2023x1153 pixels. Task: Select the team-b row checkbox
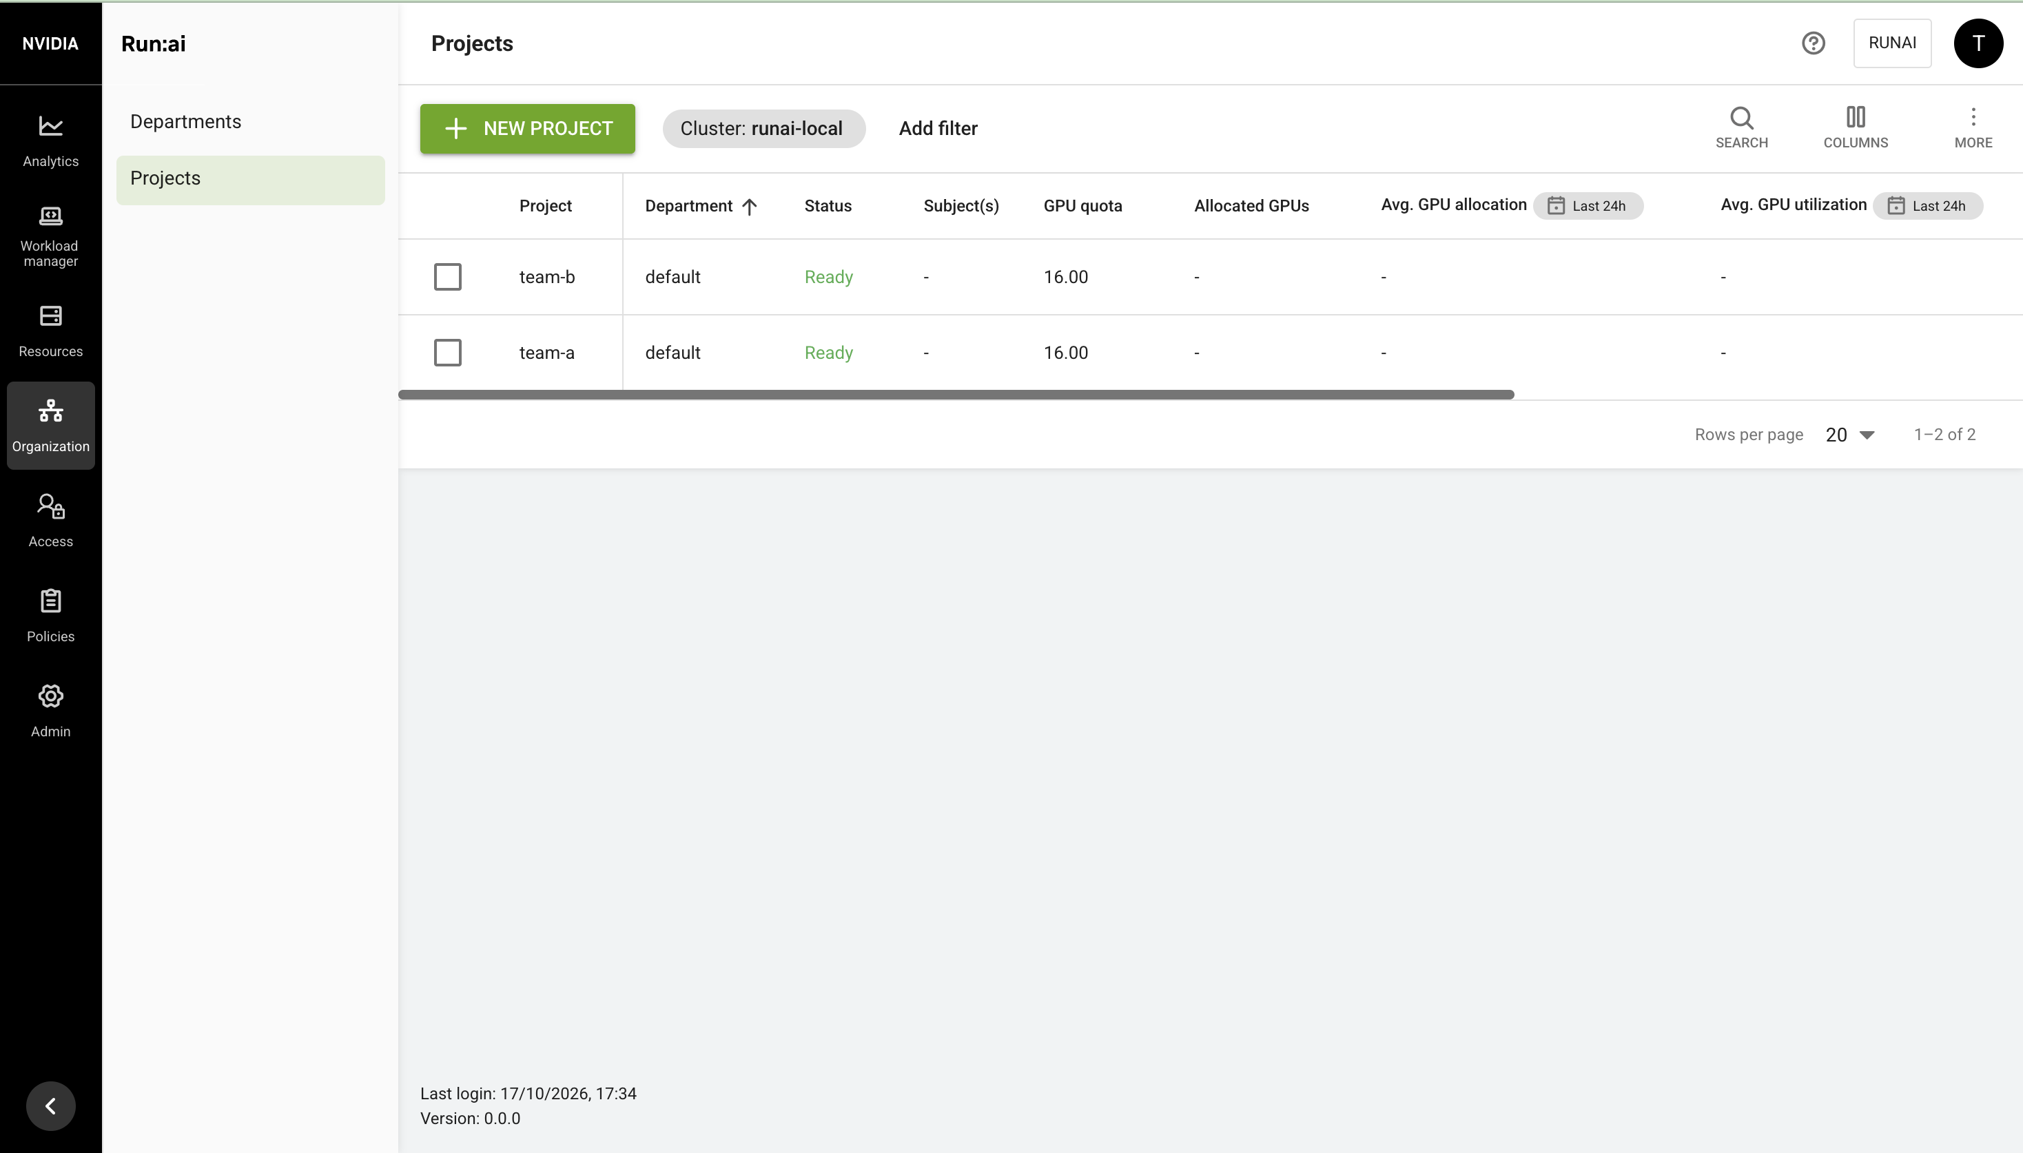pyautogui.click(x=448, y=276)
